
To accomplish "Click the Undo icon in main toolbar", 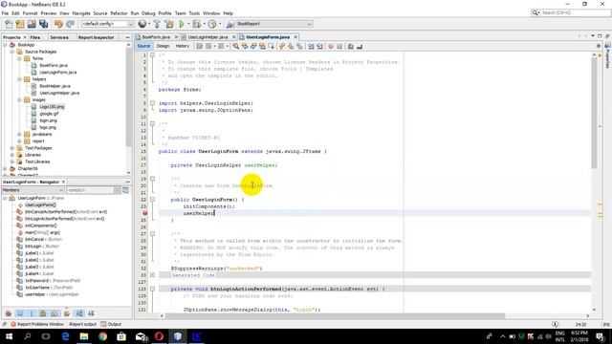I will point(58,24).
